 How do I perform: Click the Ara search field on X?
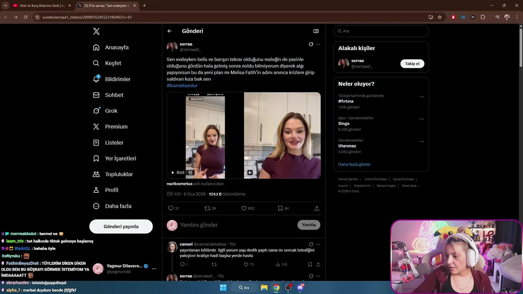(381, 31)
